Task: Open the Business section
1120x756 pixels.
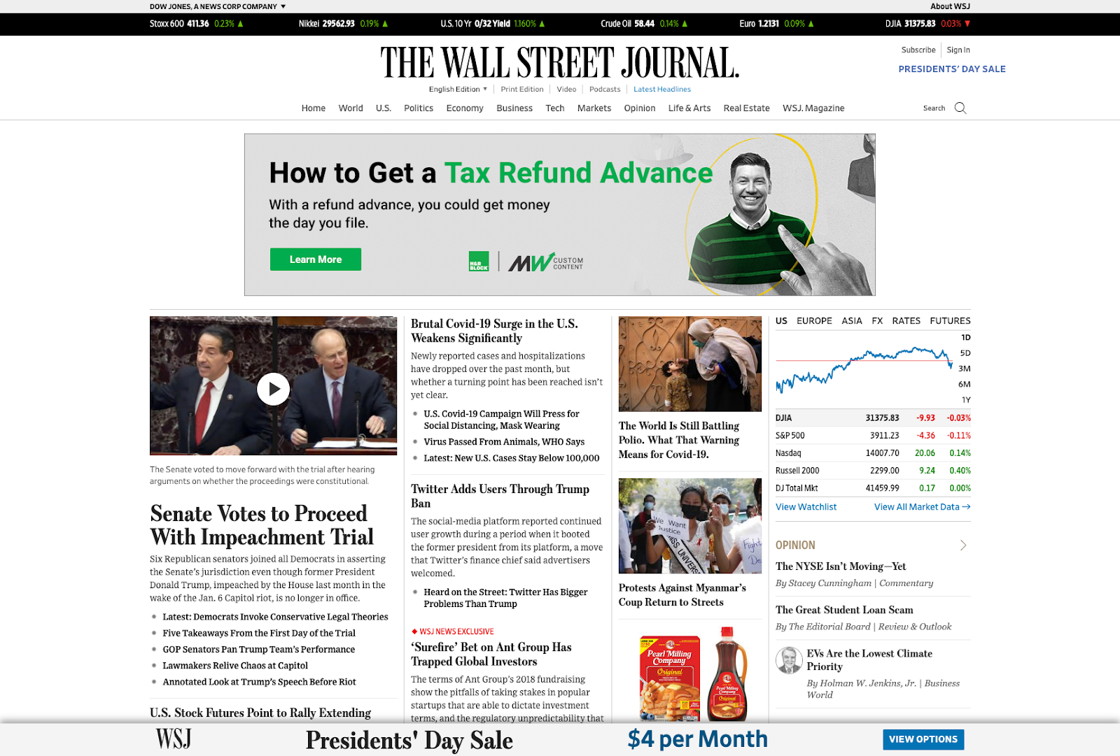Action: (x=514, y=108)
